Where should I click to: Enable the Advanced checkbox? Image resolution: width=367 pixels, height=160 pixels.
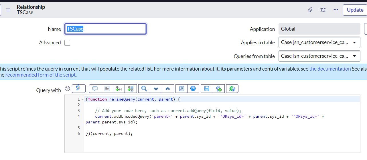pyautogui.click(x=67, y=43)
